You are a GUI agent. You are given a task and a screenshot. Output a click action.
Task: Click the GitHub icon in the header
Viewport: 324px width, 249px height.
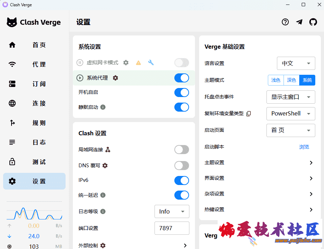(313, 22)
